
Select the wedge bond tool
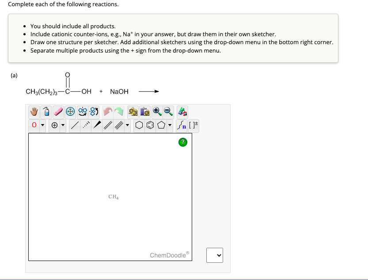coord(97,125)
